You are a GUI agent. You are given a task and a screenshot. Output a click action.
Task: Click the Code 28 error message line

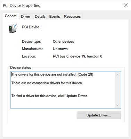click(x=52, y=74)
